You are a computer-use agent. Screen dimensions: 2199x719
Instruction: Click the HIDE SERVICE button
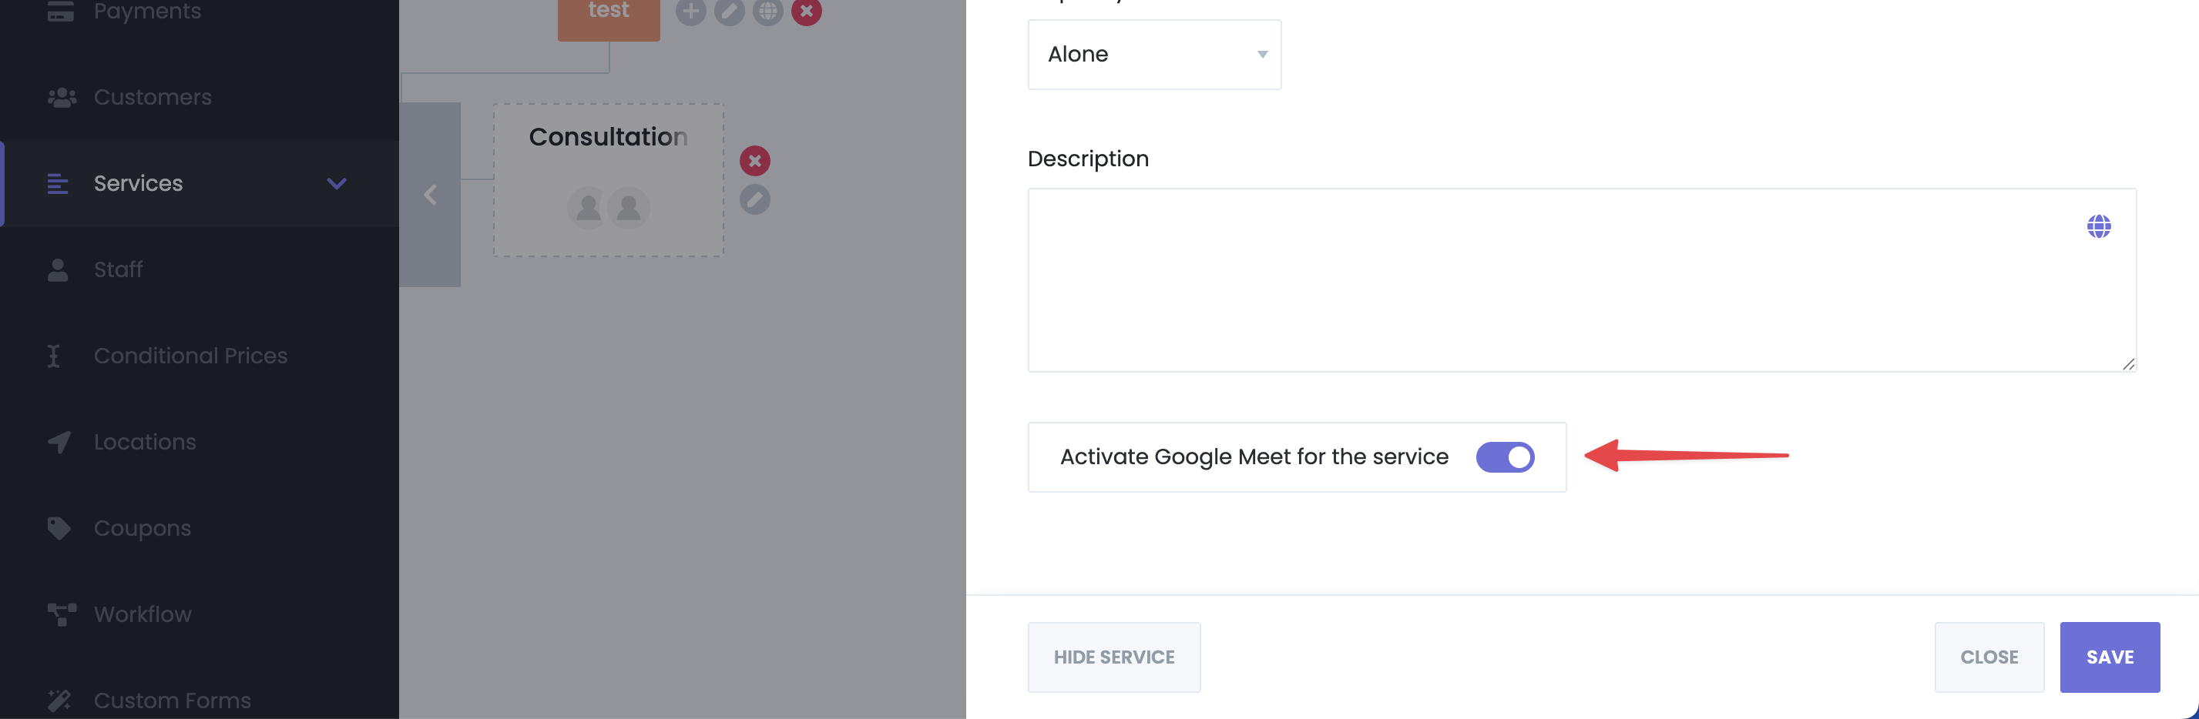click(1114, 657)
